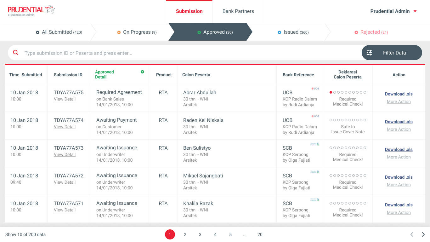Go to next page arrow

[423, 234]
